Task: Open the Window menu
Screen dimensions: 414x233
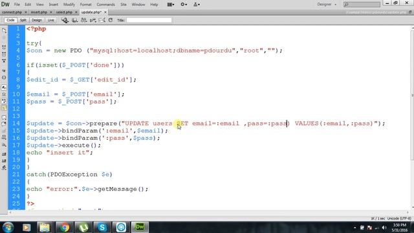Action: click(x=138, y=5)
